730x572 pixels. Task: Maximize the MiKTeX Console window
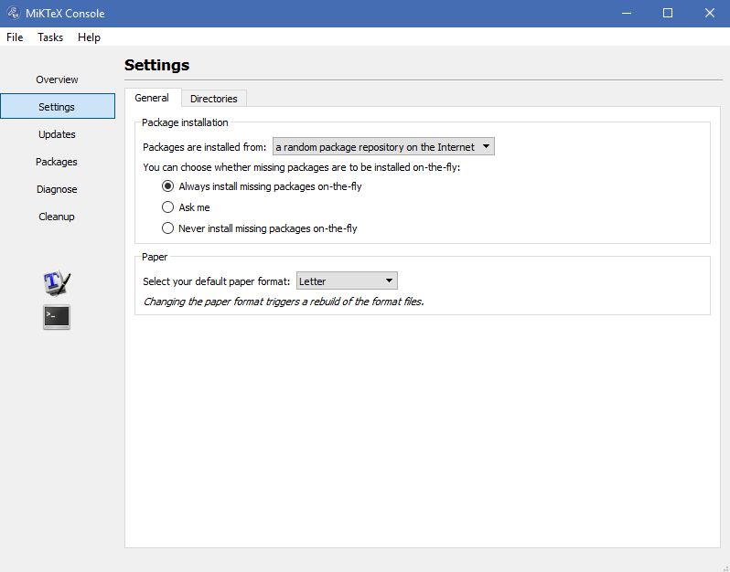click(x=668, y=13)
